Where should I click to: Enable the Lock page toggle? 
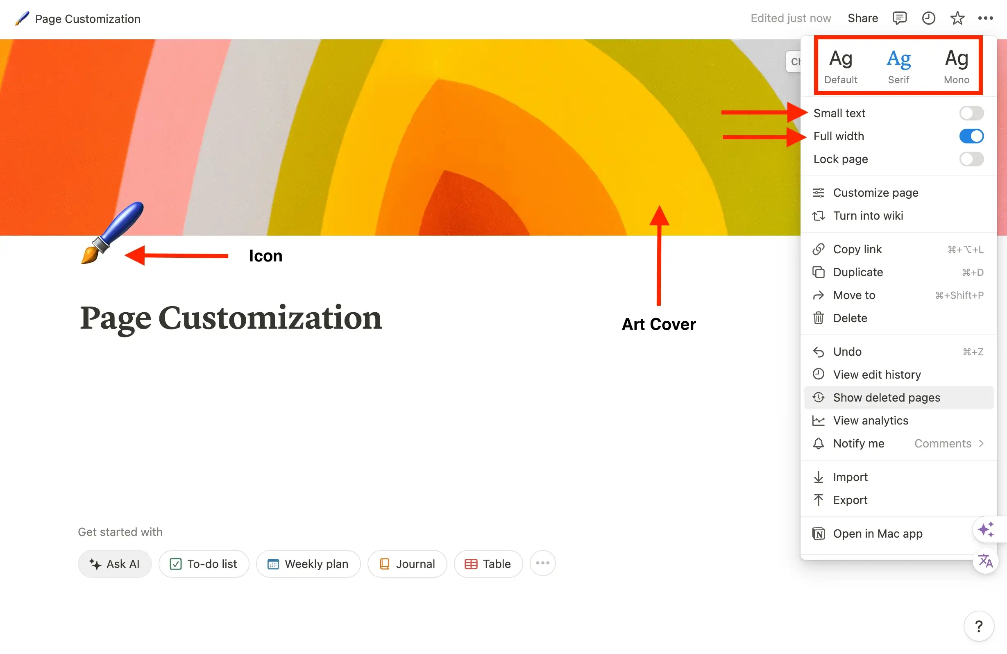tap(970, 159)
